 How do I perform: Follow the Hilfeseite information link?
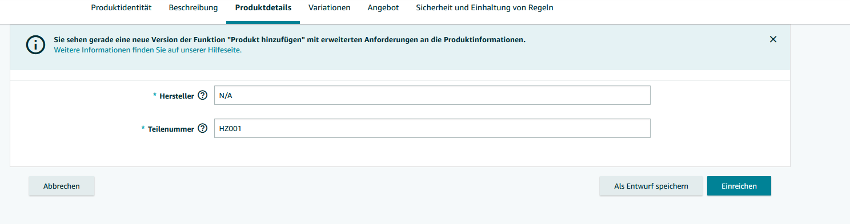pyautogui.click(x=148, y=50)
